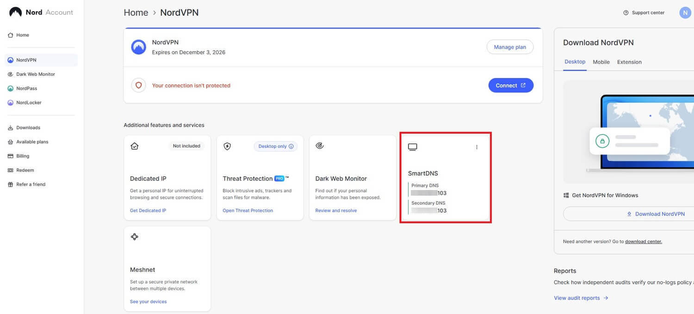Viewport: 694px width, 314px height.
Task: Click the Get Dedicated IP link
Action: point(148,210)
